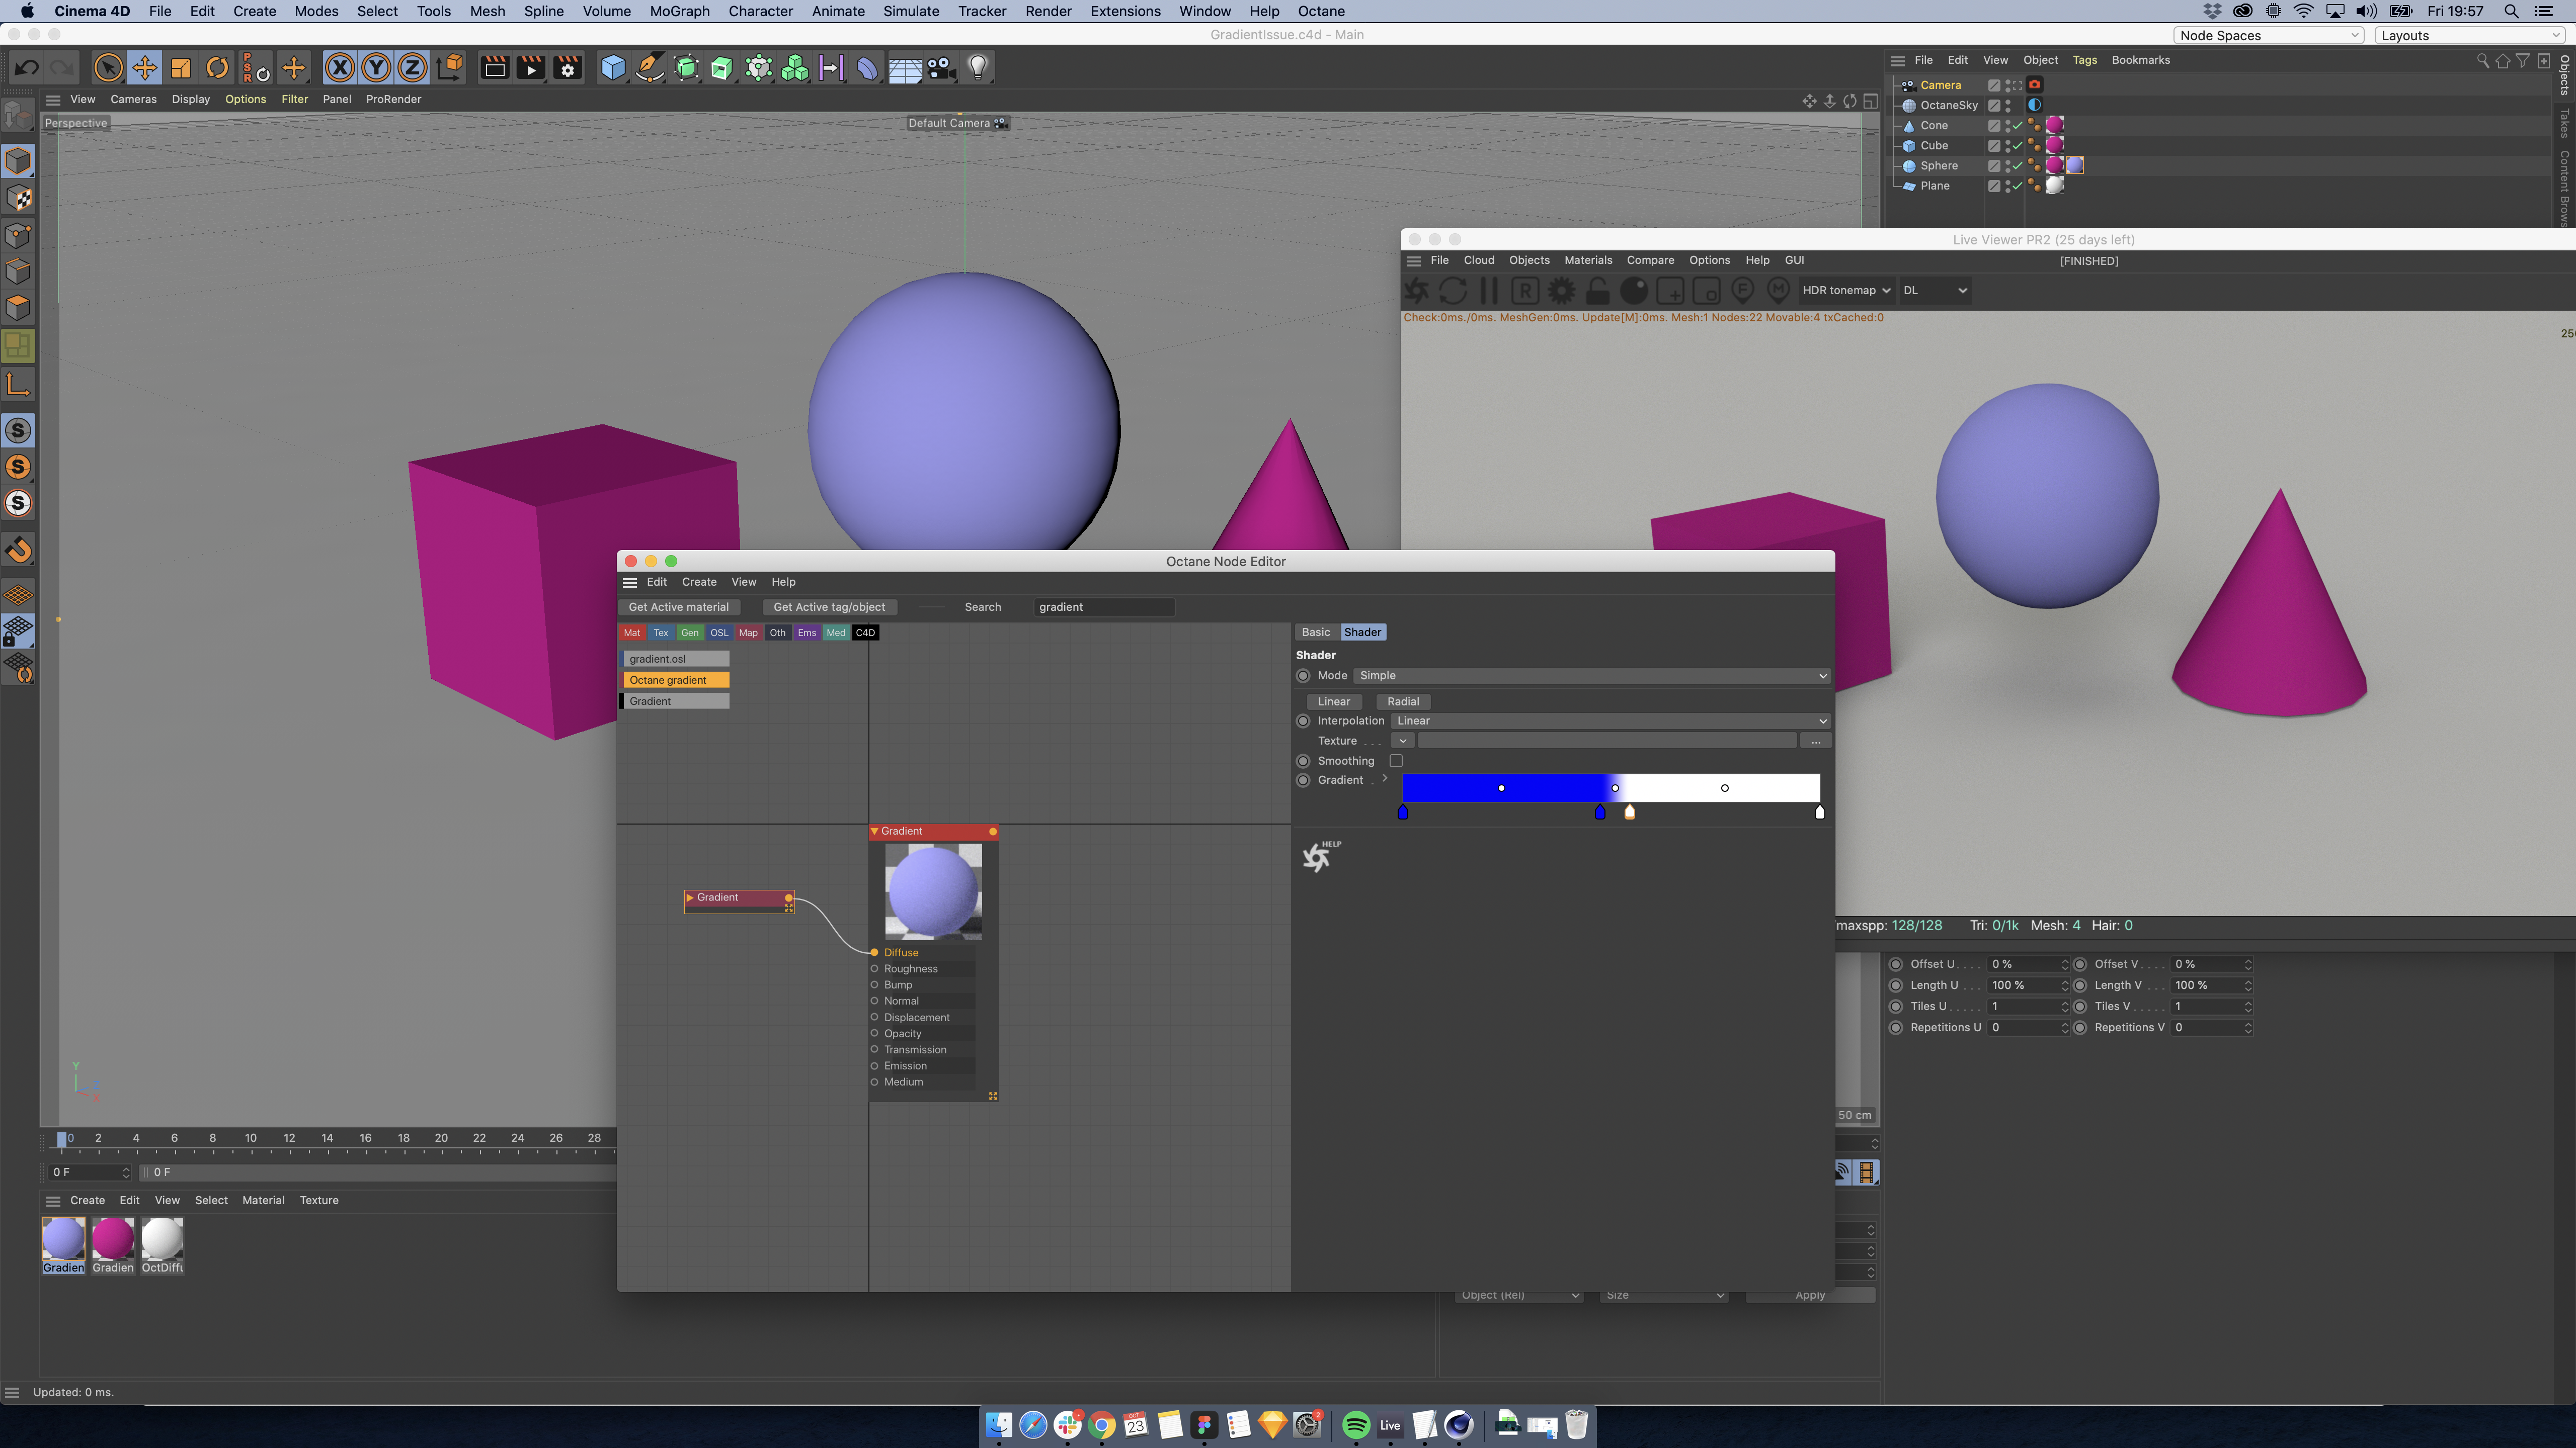Click Live Viewer settings gear icon
The height and width of the screenshot is (1448, 2576).
[1561, 291]
